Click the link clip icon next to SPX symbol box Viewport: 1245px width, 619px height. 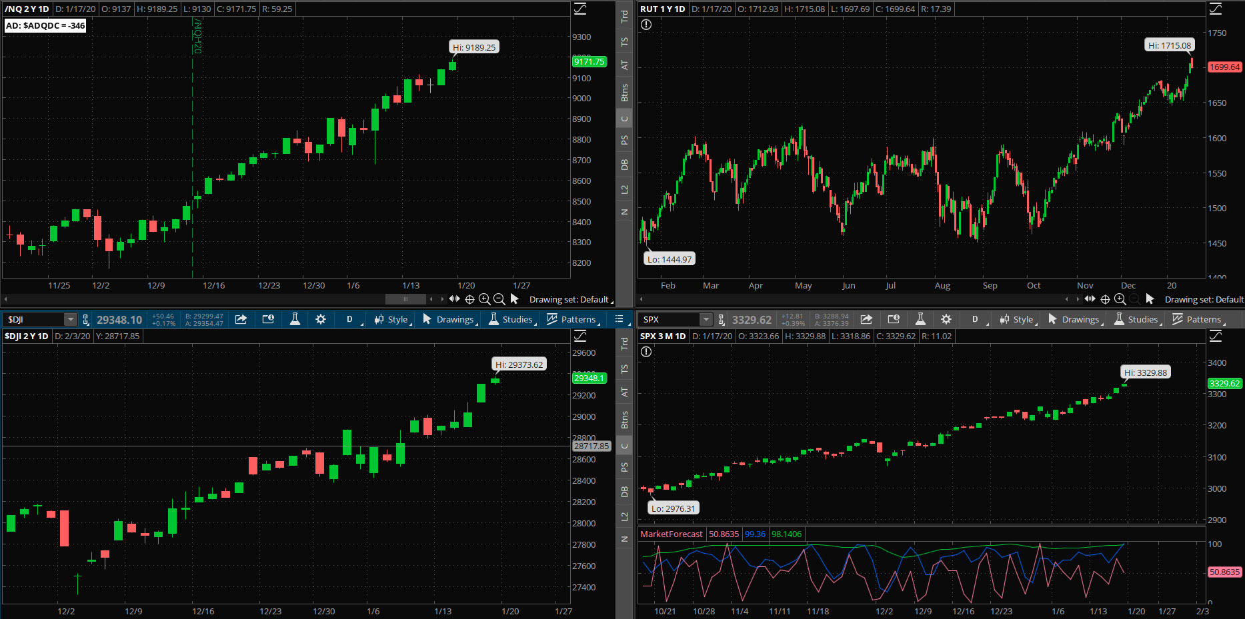721,320
